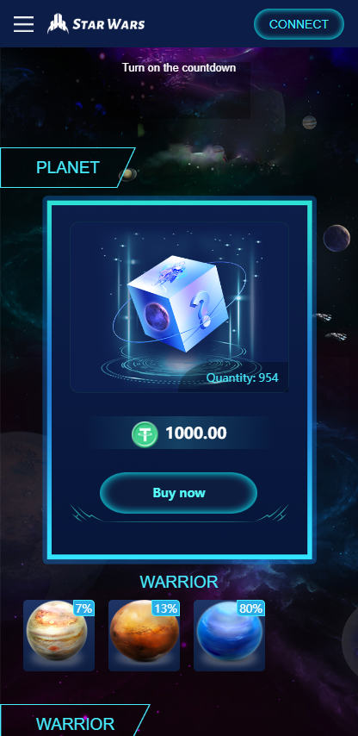358x736 pixels.
Task: Click the 1000.00 price value
Action: tap(196, 433)
